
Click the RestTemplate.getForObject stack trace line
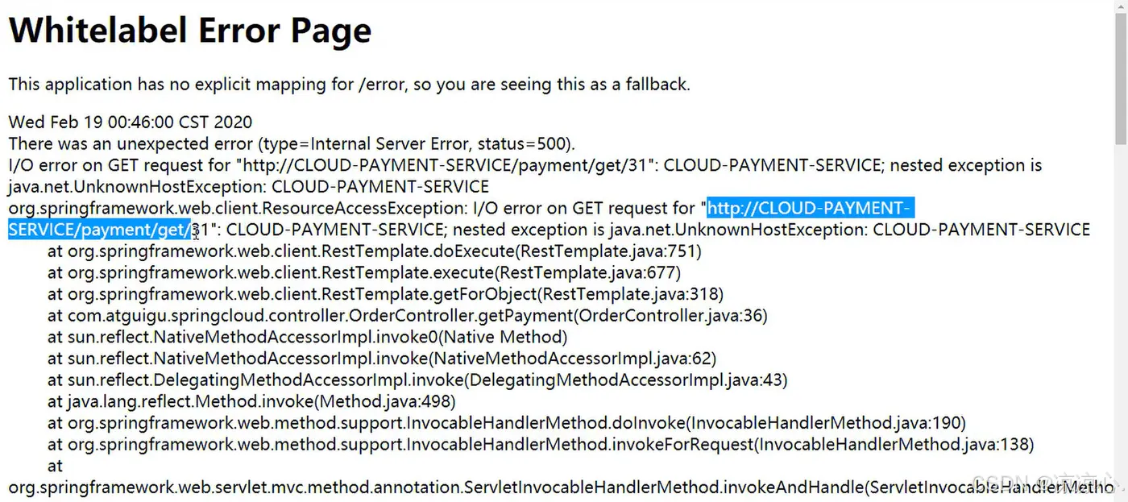(x=385, y=294)
